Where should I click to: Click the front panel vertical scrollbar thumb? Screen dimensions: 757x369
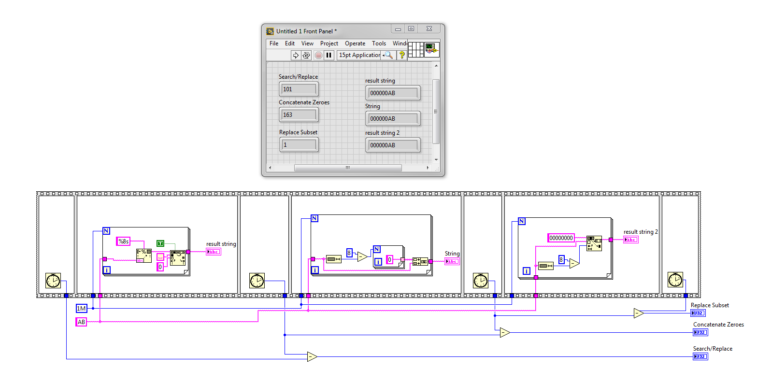tap(436, 111)
